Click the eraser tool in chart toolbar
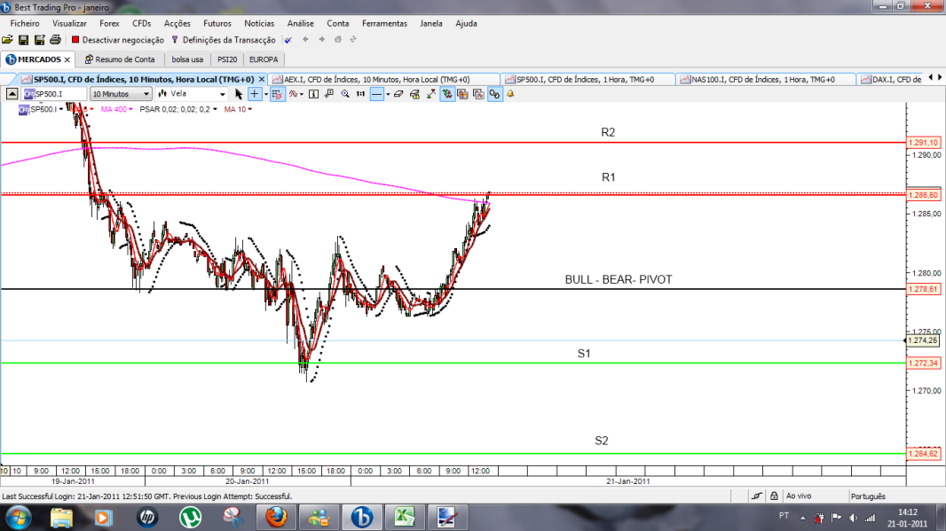The width and height of the screenshot is (946, 531). point(398,94)
